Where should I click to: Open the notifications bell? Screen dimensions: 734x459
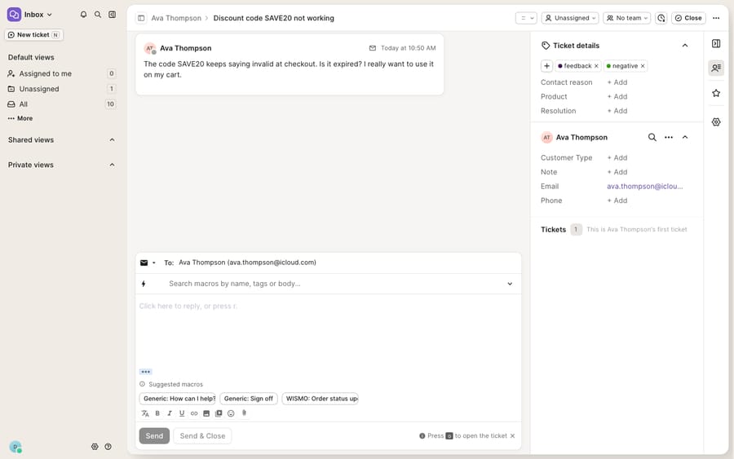click(x=83, y=15)
